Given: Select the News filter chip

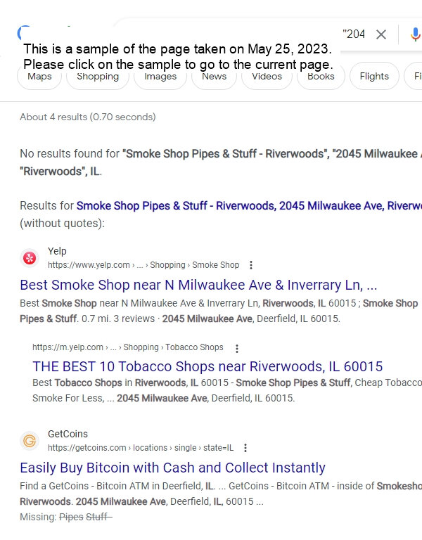Looking at the screenshot, I should tap(215, 76).
